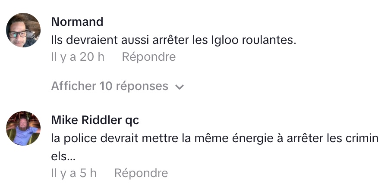Click the chevron beside Afficher 10 réponses
391x187 pixels.
pyautogui.click(x=180, y=87)
